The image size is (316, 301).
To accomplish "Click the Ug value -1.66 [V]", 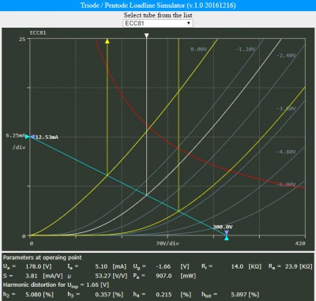I will tap(172, 266).
